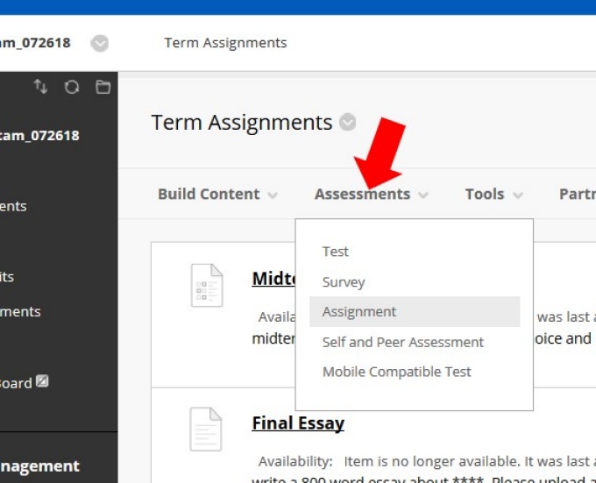Click the Final Essay document icon
Image resolution: width=596 pixels, height=483 pixels.
[206, 429]
